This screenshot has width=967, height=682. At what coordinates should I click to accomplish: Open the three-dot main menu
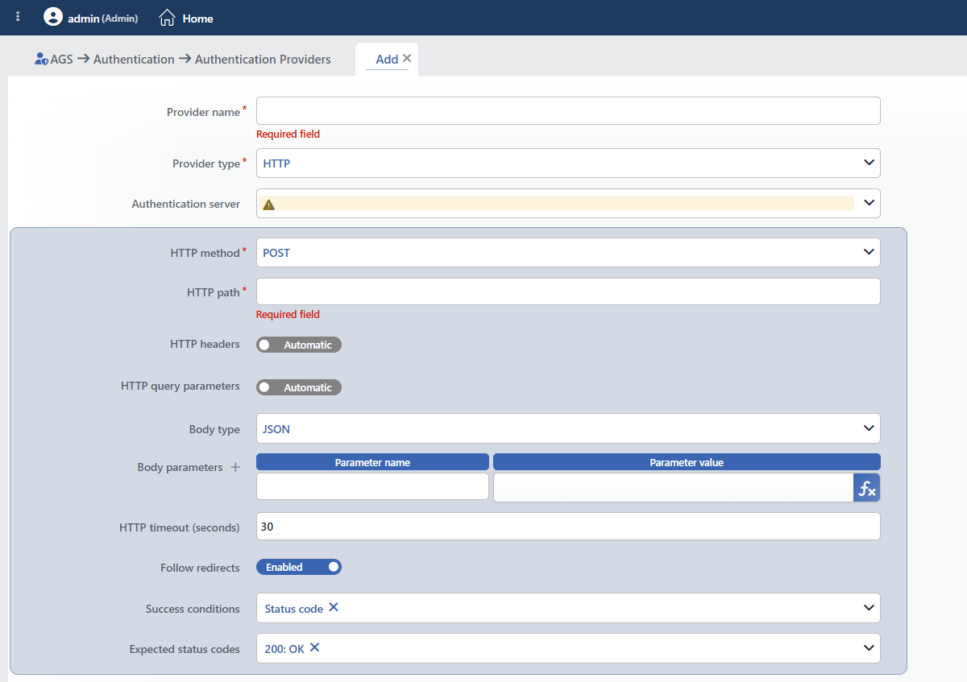(18, 17)
